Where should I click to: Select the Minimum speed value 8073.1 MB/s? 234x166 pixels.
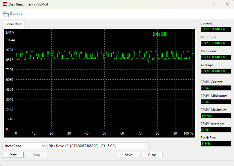coord(216,43)
